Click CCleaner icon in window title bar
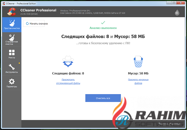The width and height of the screenshot is (187, 130). point(4,3)
